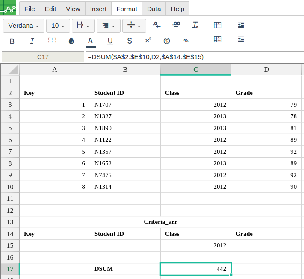This screenshot has height=279, width=304.
Task: Apply strikethrough to cell text
Action: [130, 41]
